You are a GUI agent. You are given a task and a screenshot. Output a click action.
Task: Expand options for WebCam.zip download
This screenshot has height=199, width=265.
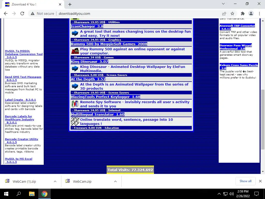[115, 181]
